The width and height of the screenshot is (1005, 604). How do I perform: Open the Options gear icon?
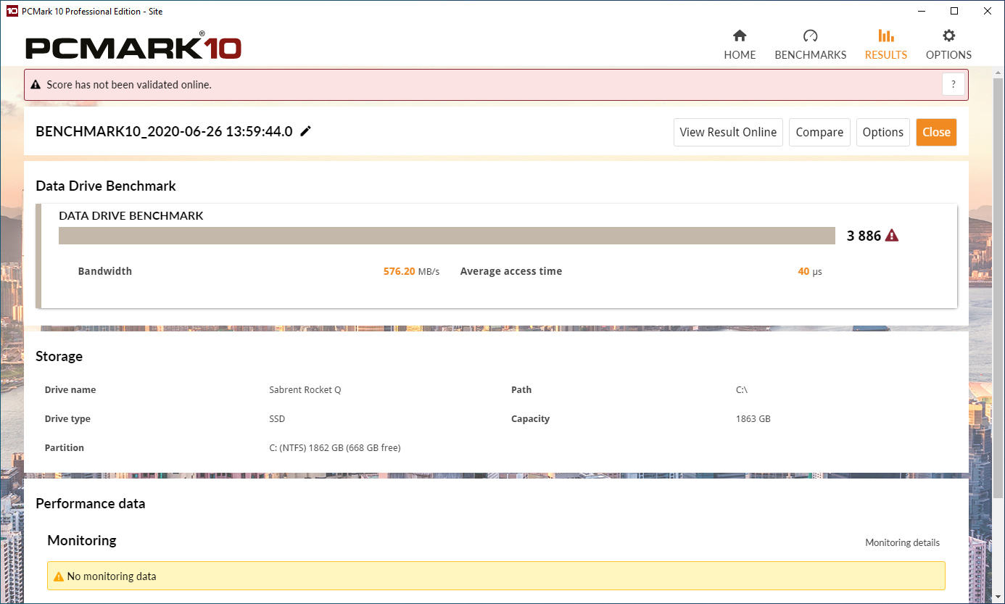[948, 36]
